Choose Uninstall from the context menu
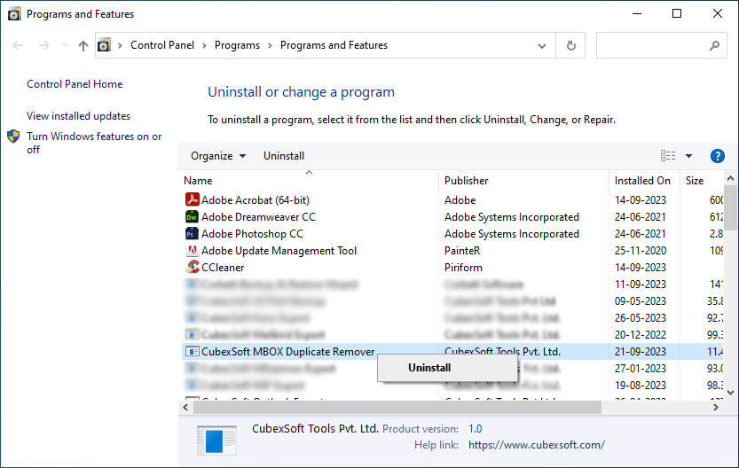 (x=447, y=368)
